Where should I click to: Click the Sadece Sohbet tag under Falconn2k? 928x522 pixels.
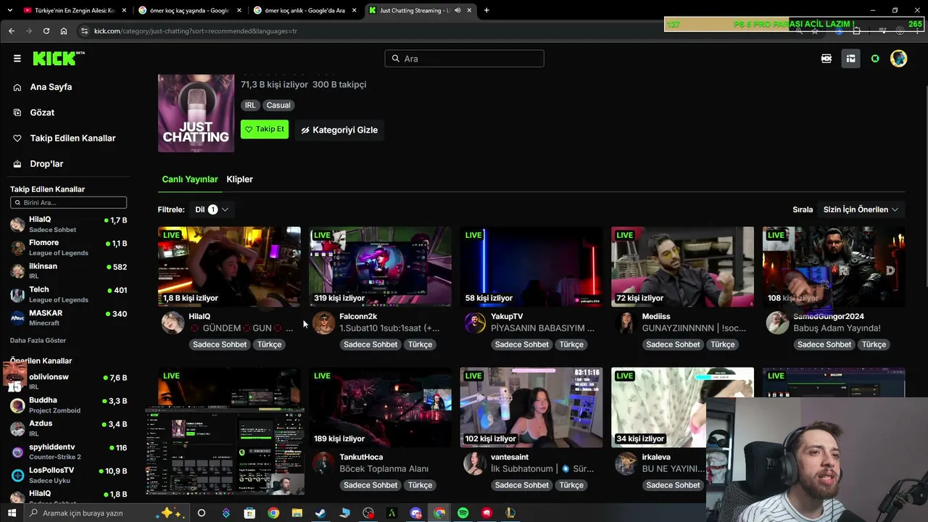coord(370,344)
